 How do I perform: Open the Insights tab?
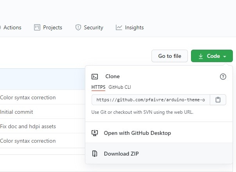[130, 27]
